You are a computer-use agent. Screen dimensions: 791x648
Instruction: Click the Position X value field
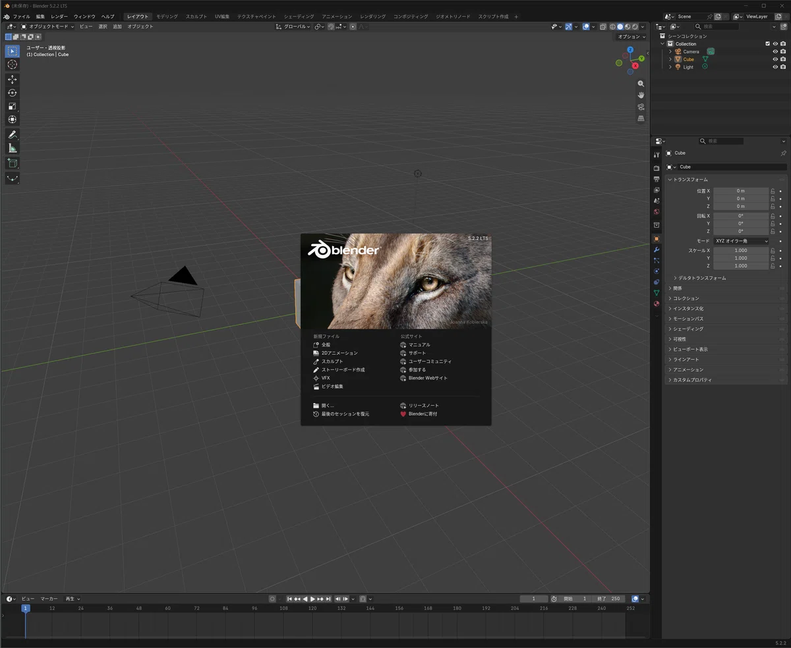tap(741, 191)
